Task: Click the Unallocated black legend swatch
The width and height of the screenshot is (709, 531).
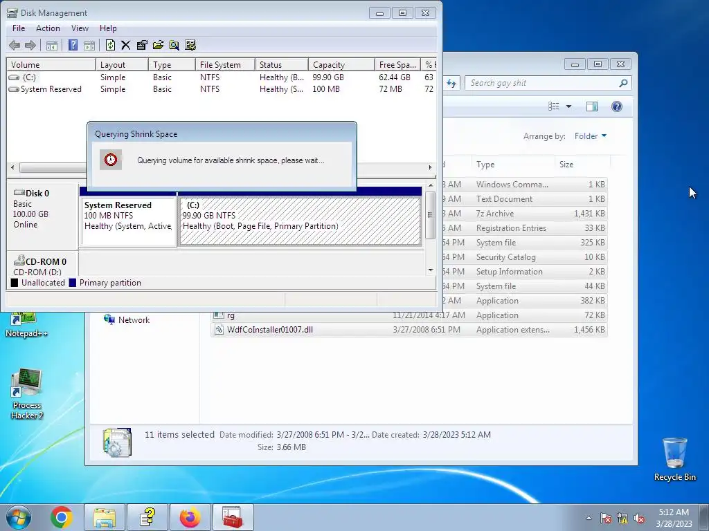Action: click(15, 283)
